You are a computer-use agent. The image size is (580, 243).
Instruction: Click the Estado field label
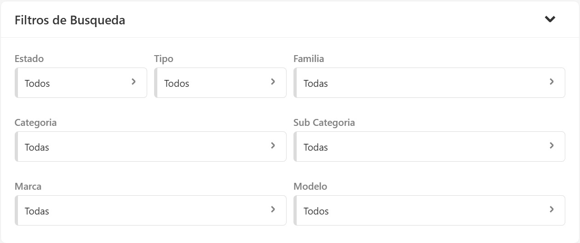coord(29,59)
